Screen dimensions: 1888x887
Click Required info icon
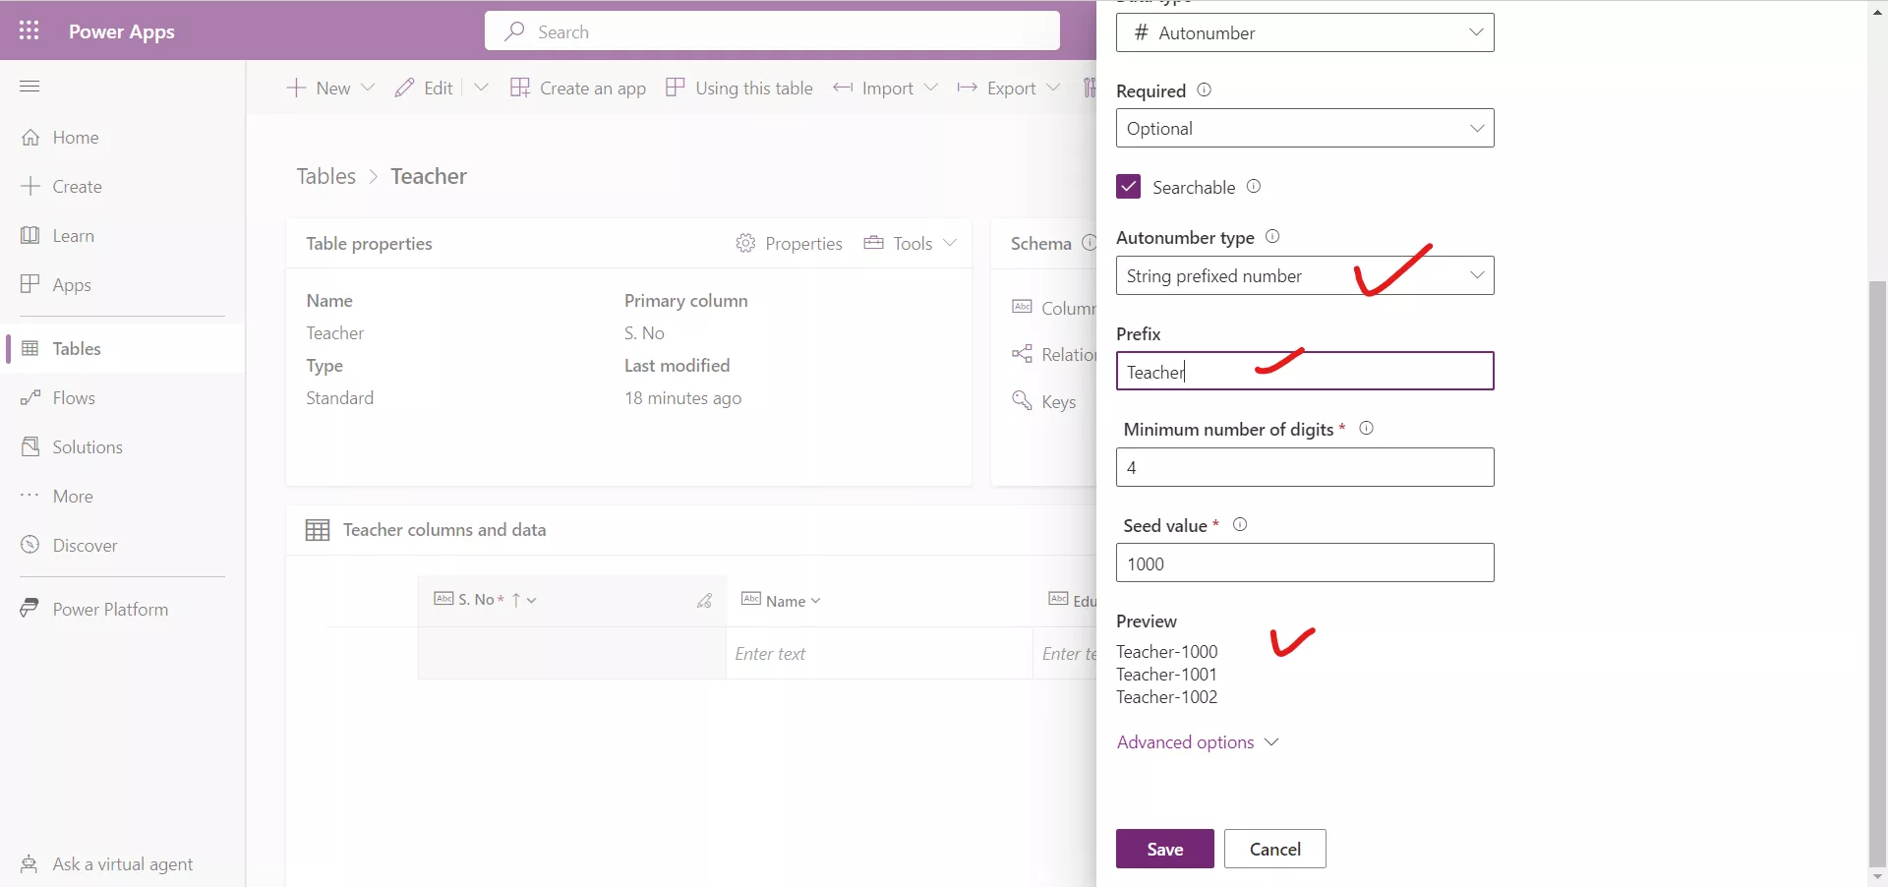[x=1204, y=89]
